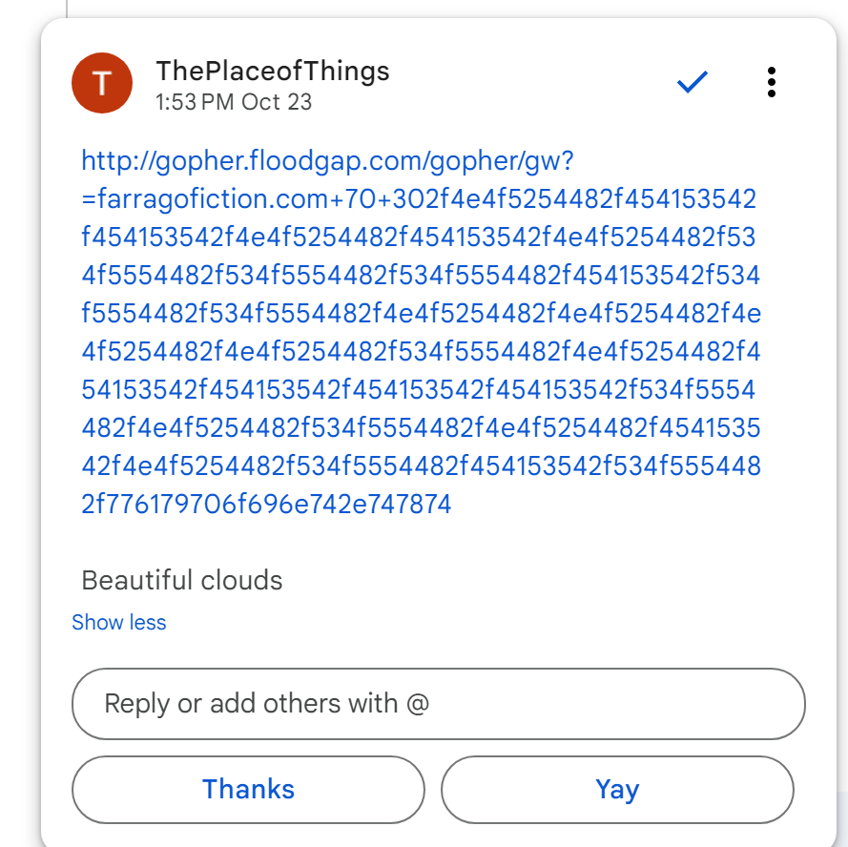Image resolution: width=848 pixels, height=847 pixels.
Task: Click the link line starting with 54153542f4541
Action: [419, 390]
